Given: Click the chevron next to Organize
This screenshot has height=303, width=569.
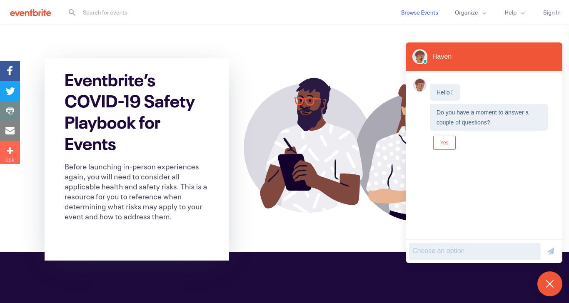Looking at the screenshot, I should (484, 13).
